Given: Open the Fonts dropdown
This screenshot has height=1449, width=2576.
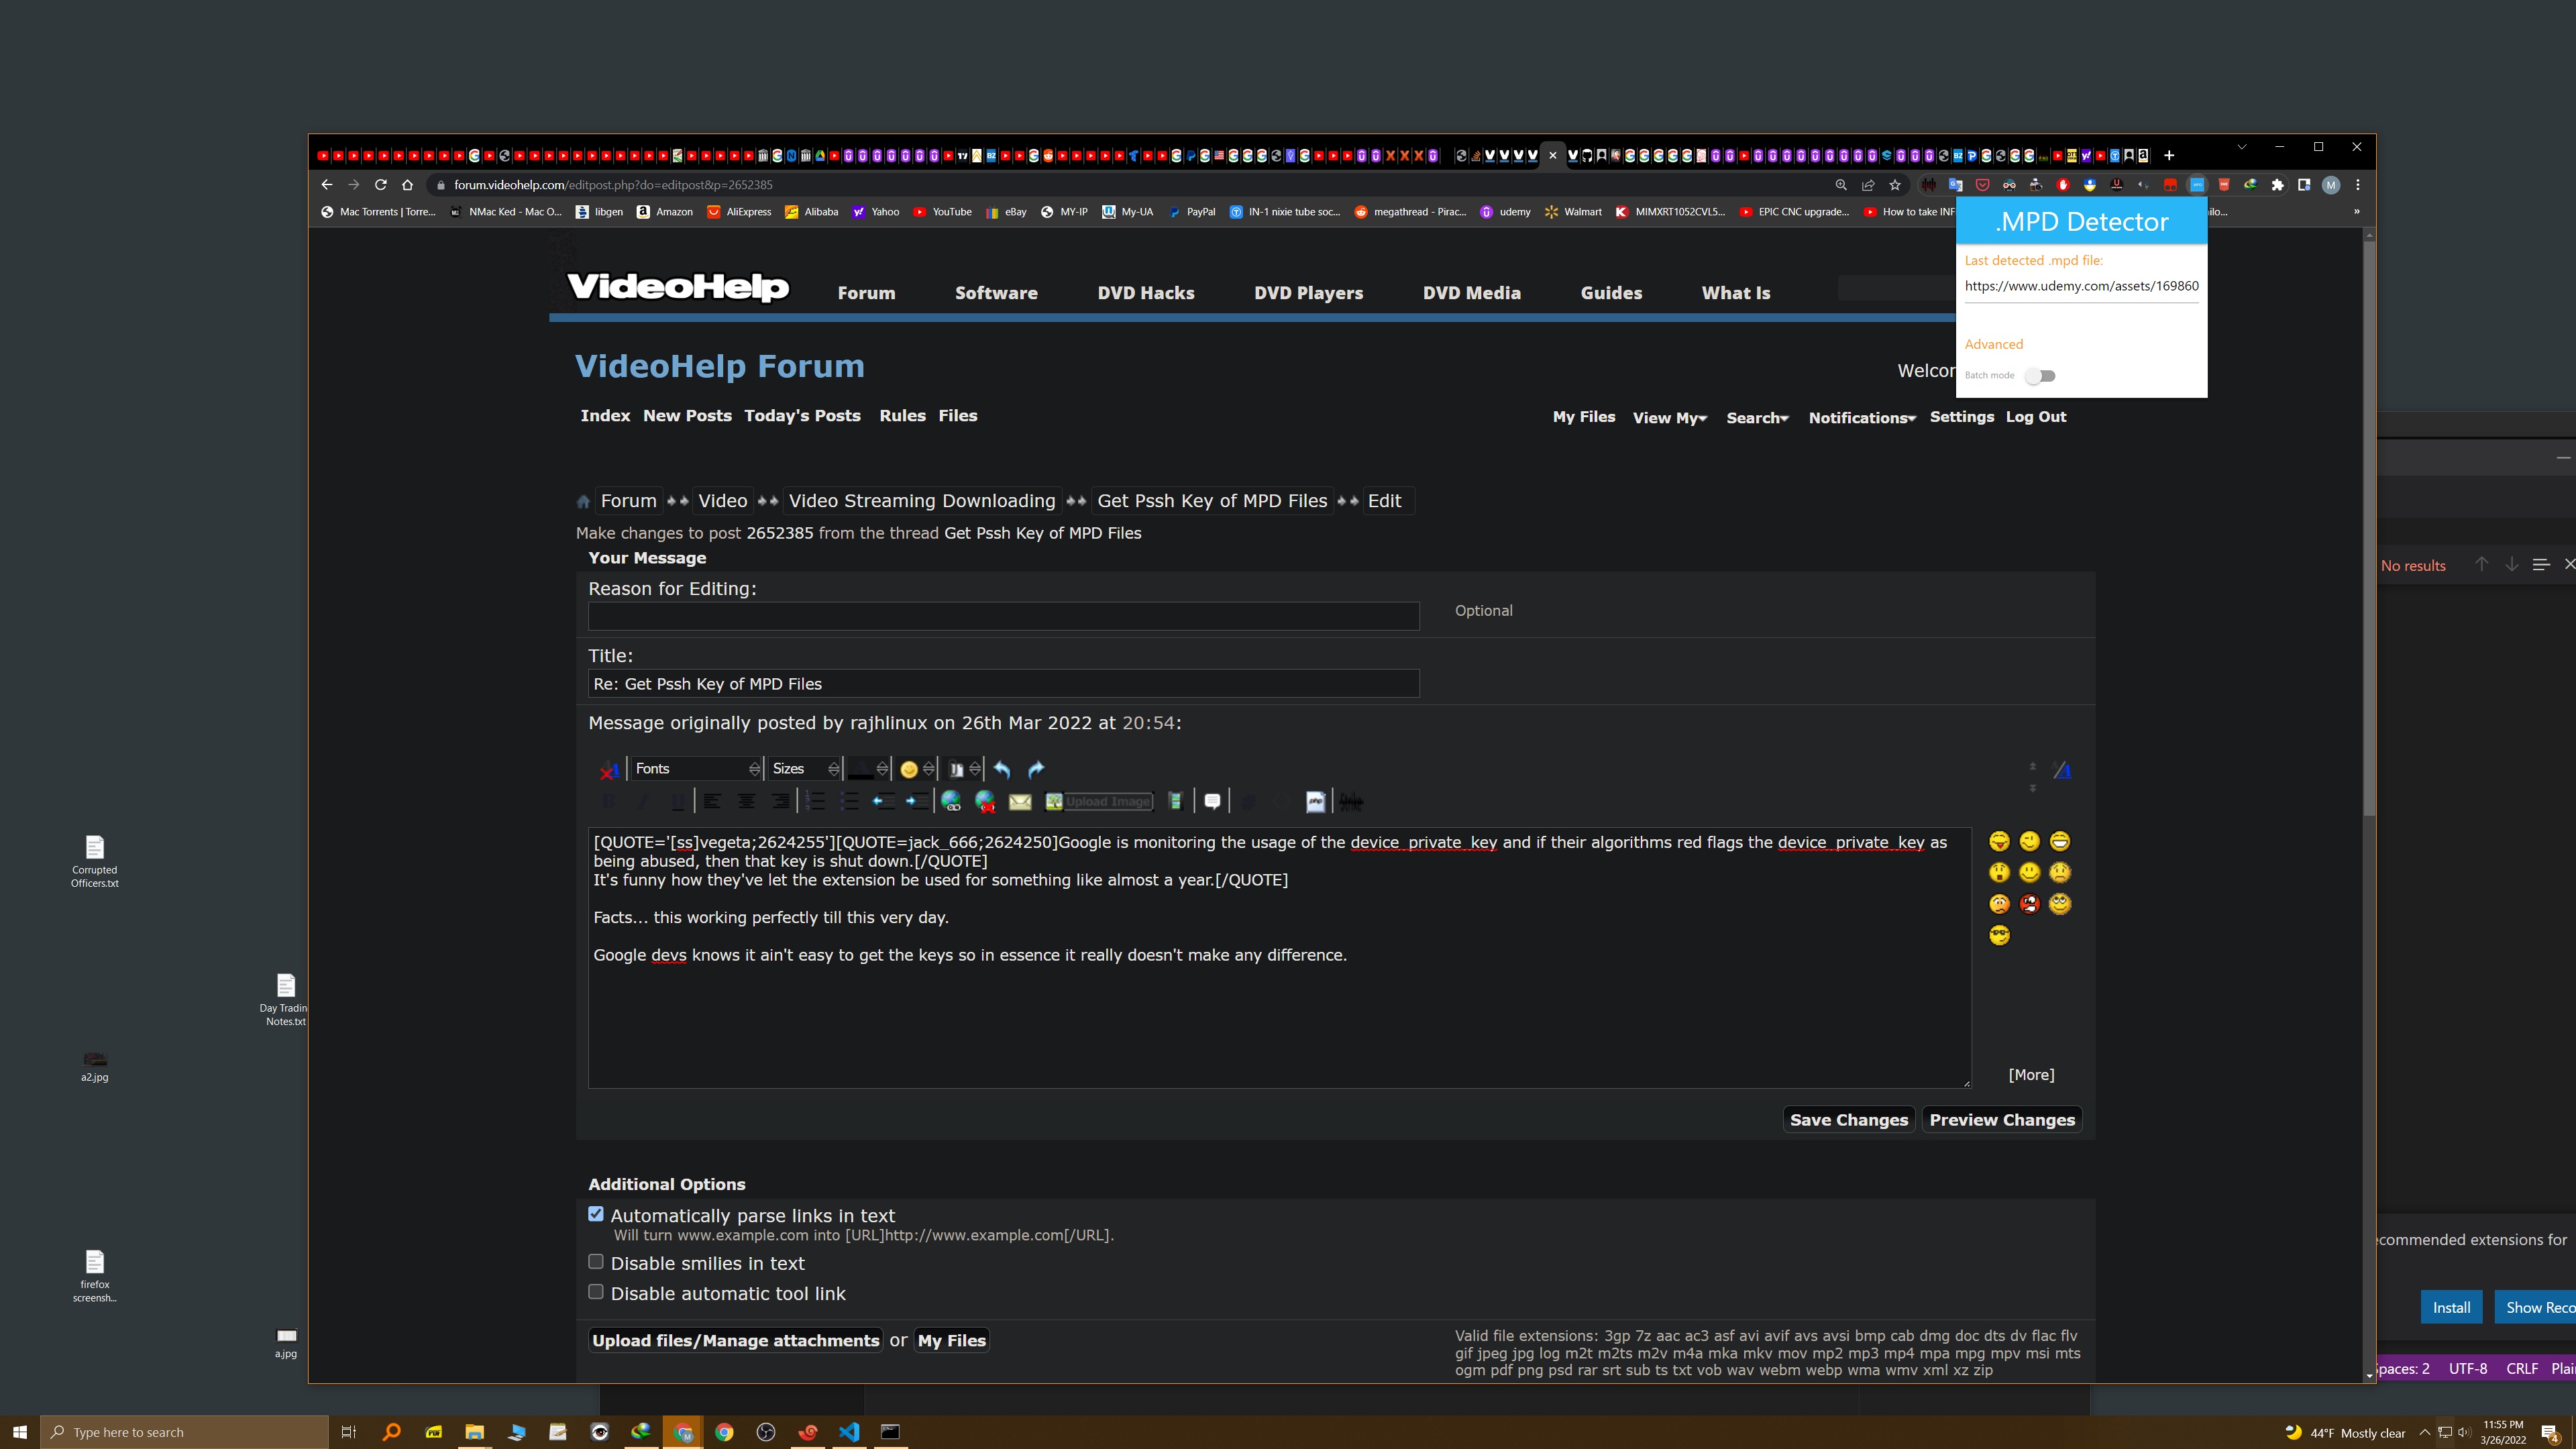Looking at the screenshot, I should 696,768.
